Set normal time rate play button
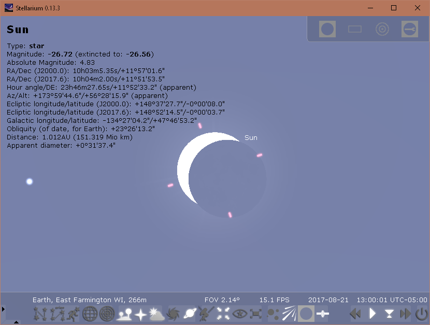 372,314
